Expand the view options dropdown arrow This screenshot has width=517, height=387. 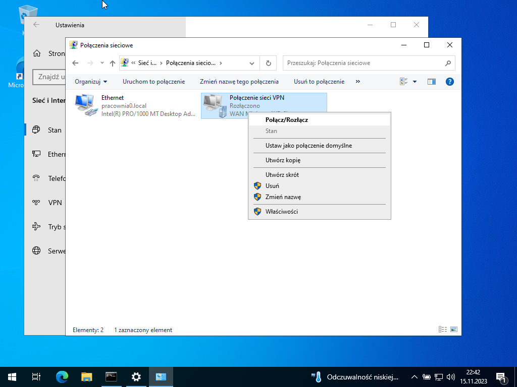point(415,82)
